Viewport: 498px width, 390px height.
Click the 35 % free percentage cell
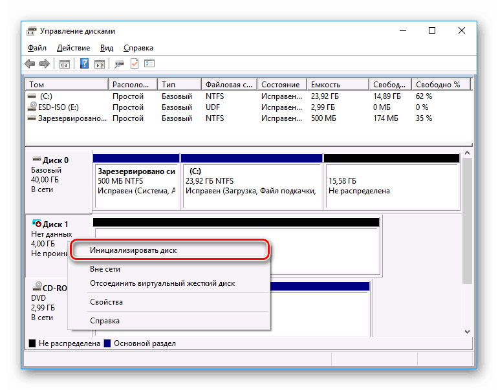pyautogui.click(x=424, y=118)
